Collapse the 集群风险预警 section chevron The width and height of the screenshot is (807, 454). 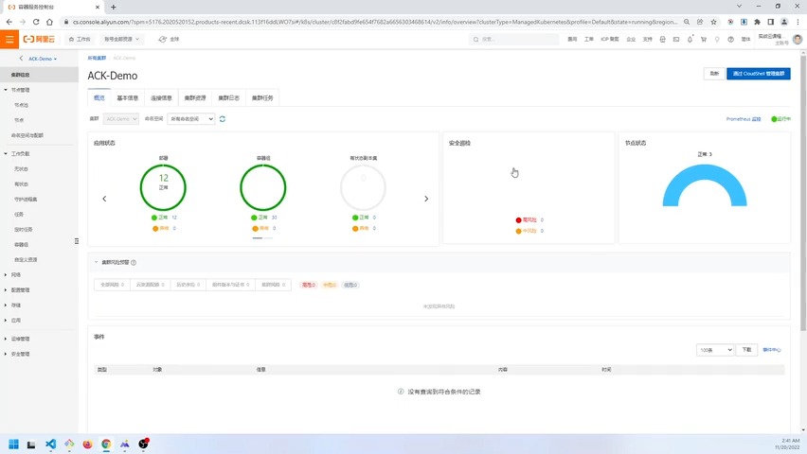(x=96, y=262)
